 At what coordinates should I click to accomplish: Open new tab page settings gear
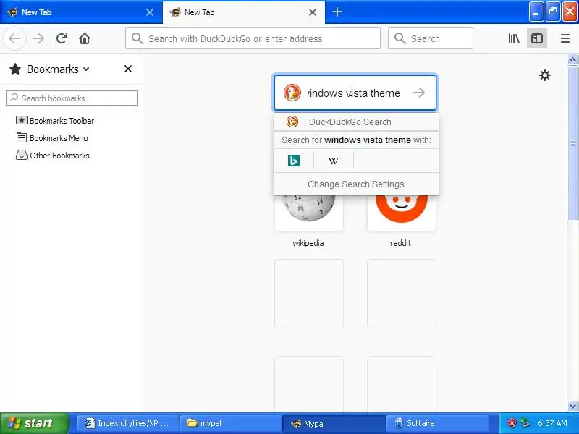(x=545, y=75)
